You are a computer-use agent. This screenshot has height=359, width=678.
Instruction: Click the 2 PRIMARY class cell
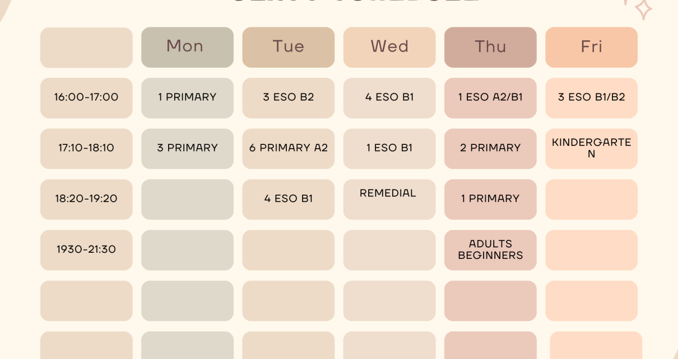coord(490,148)
